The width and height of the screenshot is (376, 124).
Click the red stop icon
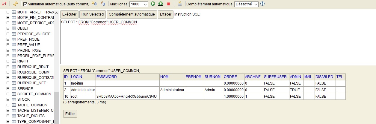click(x=168, y=4)
